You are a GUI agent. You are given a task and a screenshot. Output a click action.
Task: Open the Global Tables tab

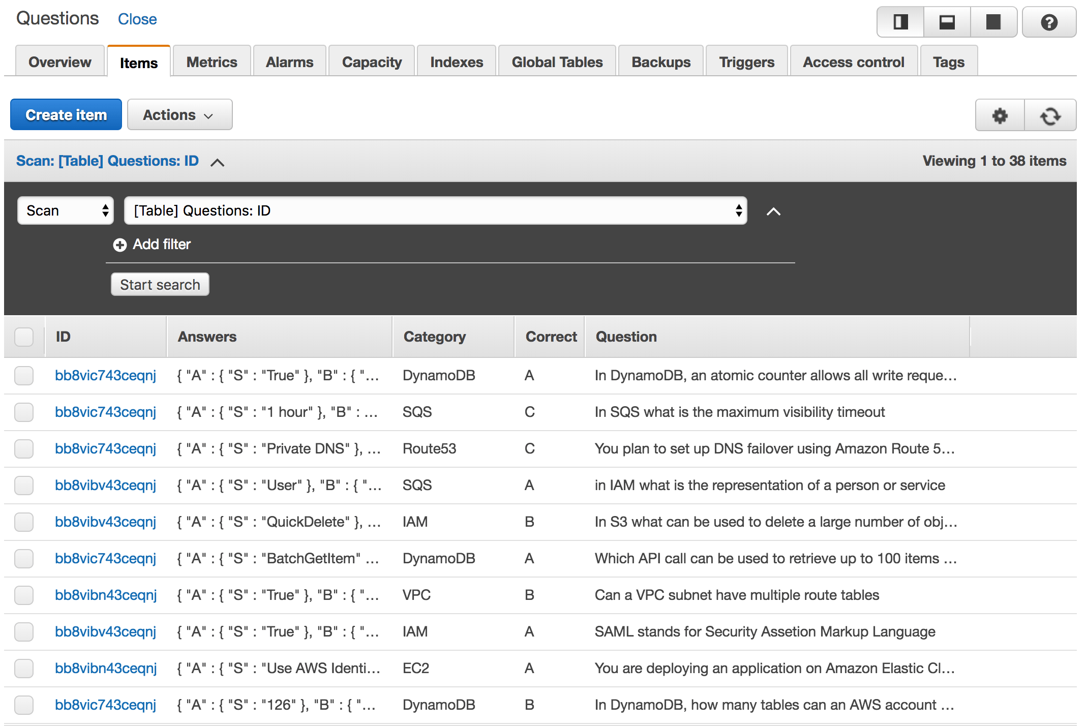[557, 62]
